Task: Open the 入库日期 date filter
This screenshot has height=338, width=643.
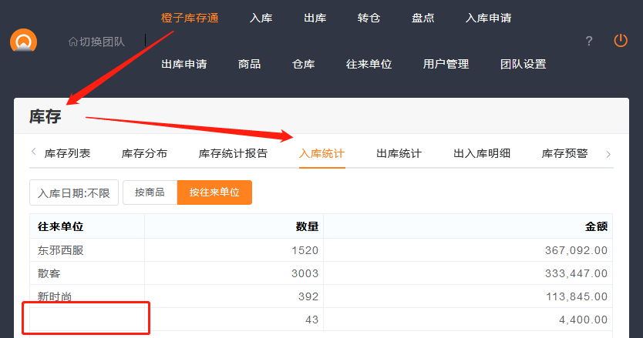Action: click(74, 192)
